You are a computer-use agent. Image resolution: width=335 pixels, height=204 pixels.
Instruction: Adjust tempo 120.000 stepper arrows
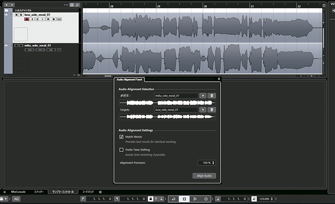click(x=272, y=199)
